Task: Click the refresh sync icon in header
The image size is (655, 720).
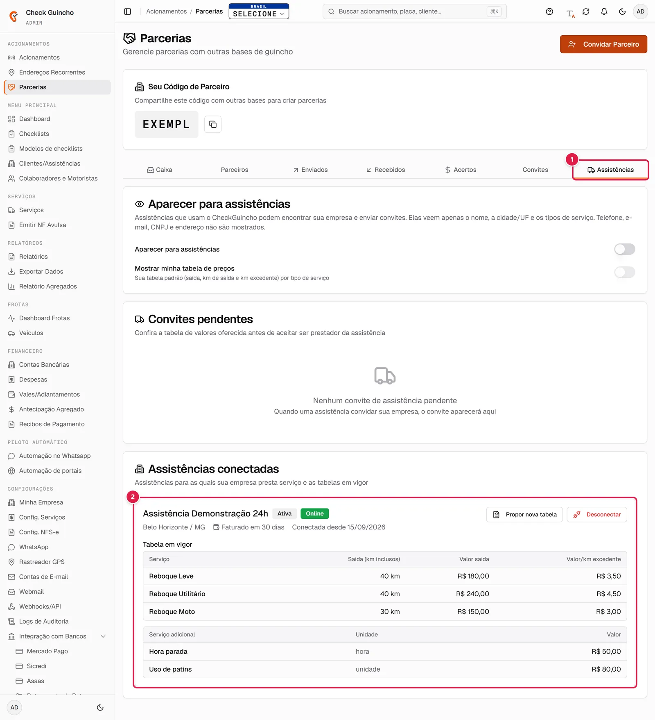Action: [586, 11]
